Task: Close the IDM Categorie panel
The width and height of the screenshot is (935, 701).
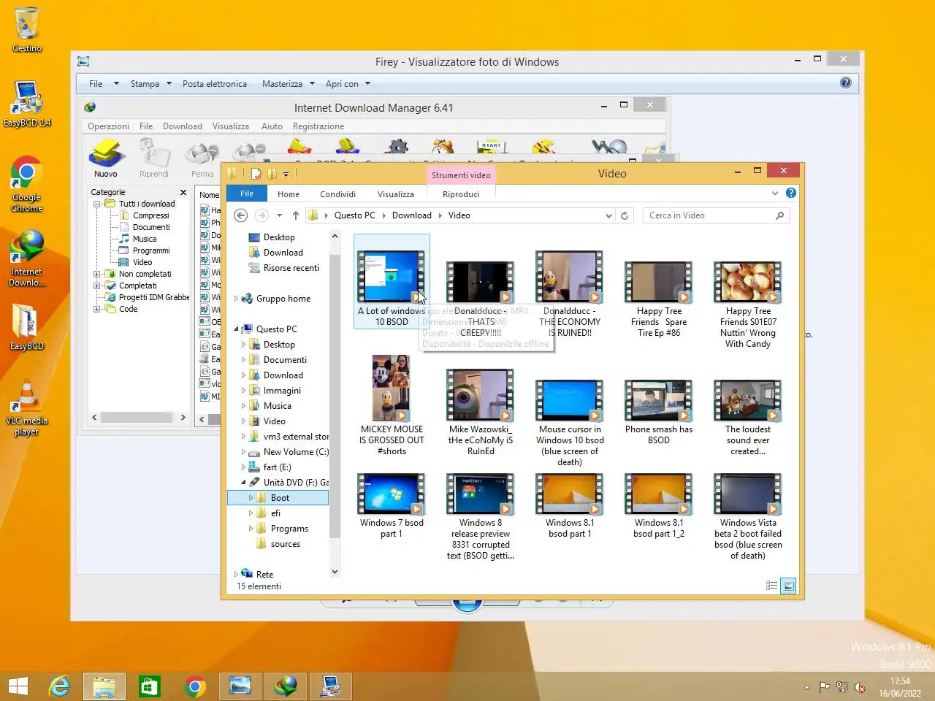Action: pos(183,192)
